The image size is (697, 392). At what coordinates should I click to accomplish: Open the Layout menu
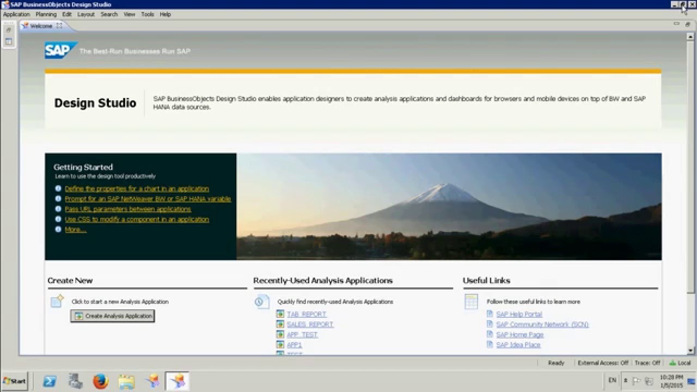(x=85, y=14)
